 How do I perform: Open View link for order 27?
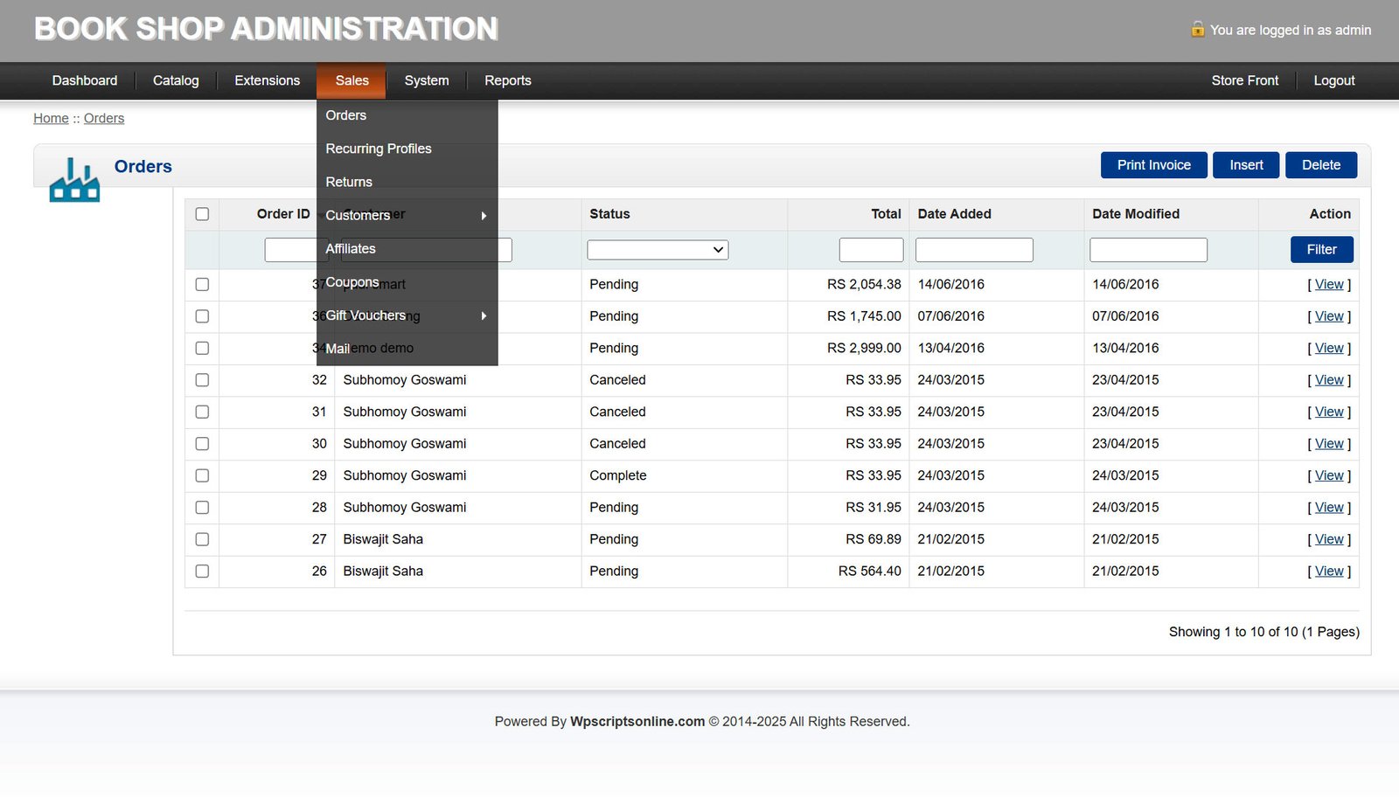pyautogui.click(x=1329, y=539)
